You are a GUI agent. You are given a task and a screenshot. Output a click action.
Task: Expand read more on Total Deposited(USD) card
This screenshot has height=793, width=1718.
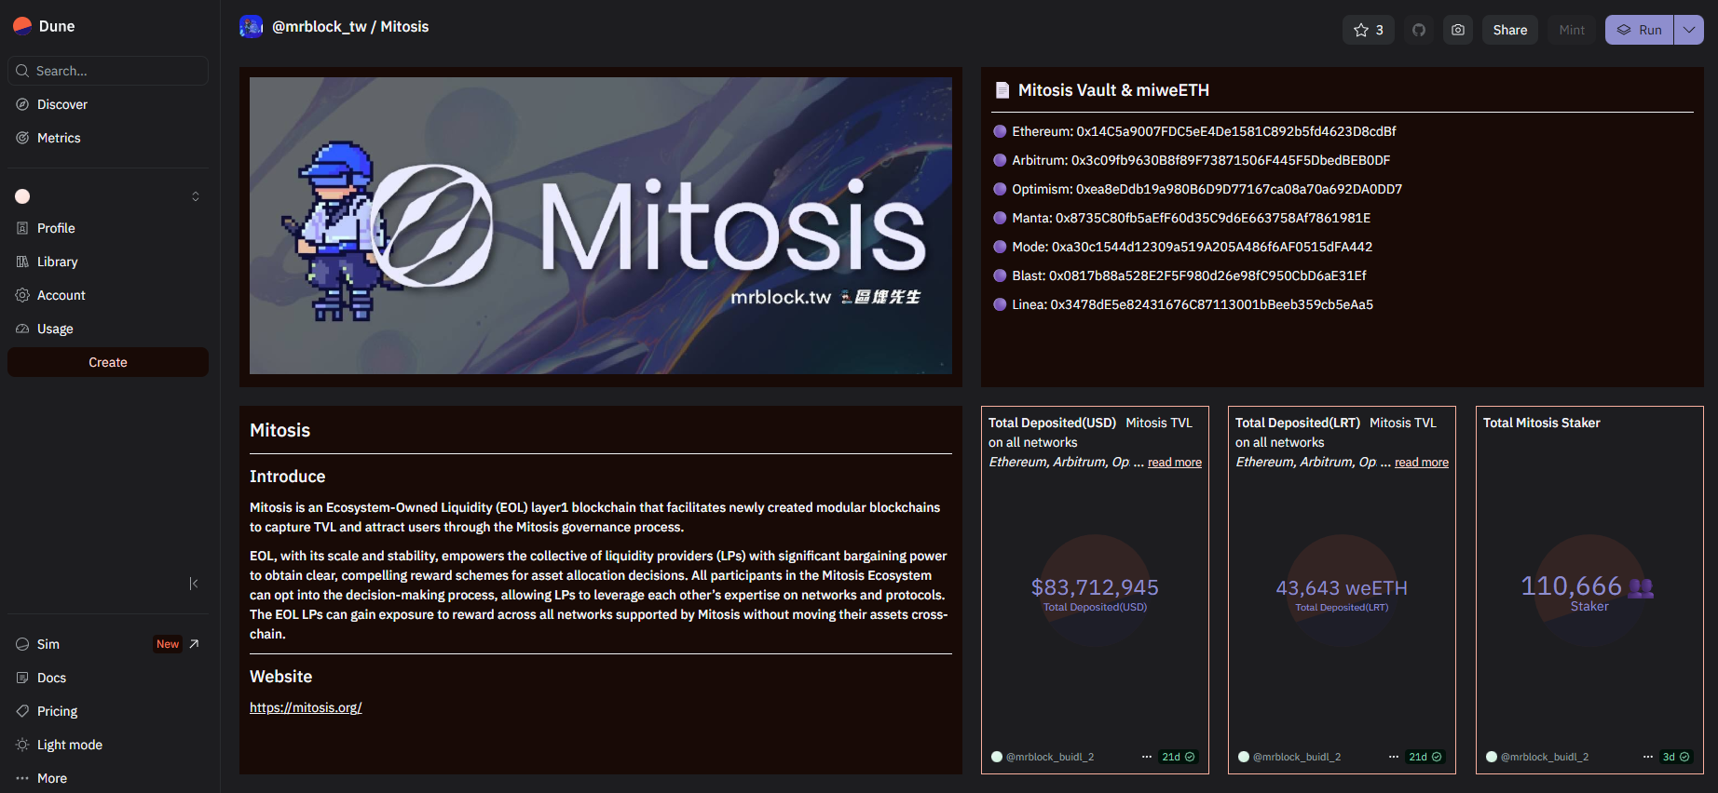[1174, 463]
